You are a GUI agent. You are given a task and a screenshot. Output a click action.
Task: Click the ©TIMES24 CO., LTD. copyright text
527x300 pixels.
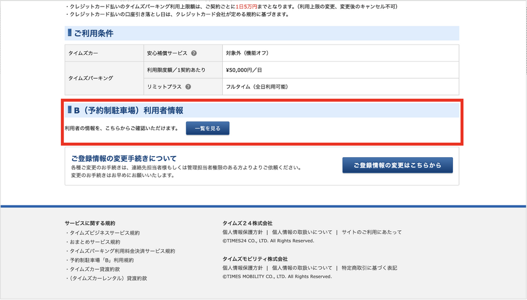pyautogui.click(x=268, y=241)
